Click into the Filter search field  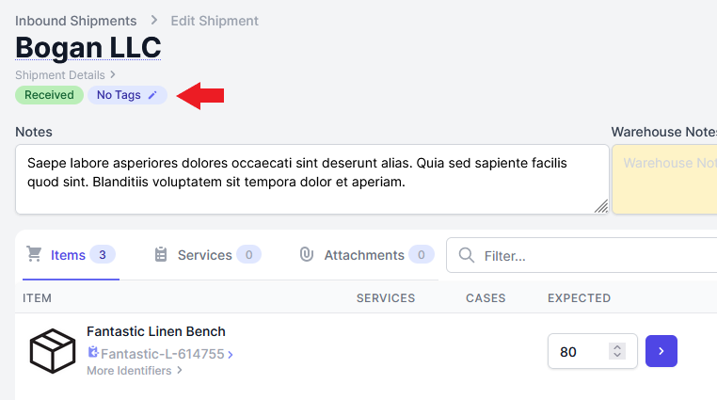click(x=582, y=255)
